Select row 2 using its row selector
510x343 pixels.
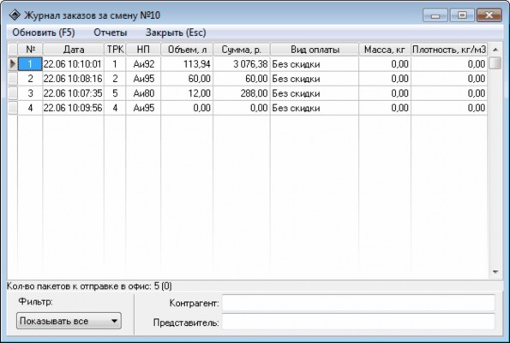pyautogui.click(x=13, y=79)
